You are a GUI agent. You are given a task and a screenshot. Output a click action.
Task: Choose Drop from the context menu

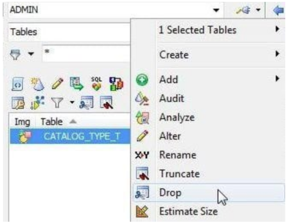click(x=170, y=193)
